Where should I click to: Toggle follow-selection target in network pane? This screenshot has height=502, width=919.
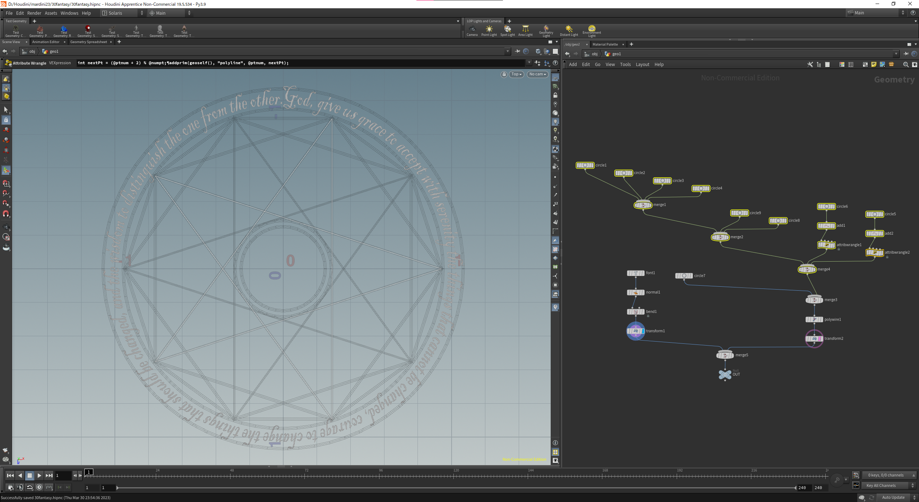pos(914,54)
